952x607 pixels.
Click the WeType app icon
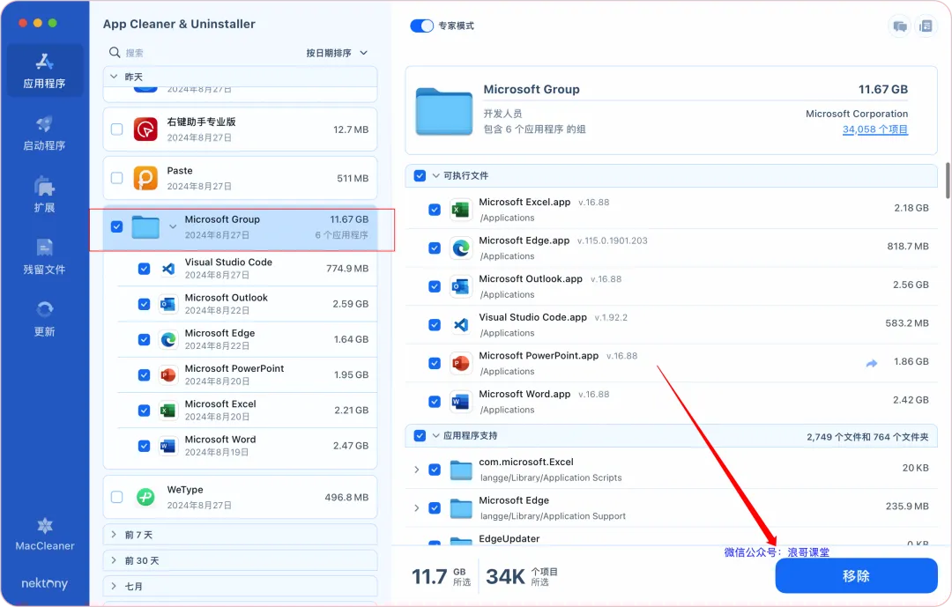[x=145, y=497]
